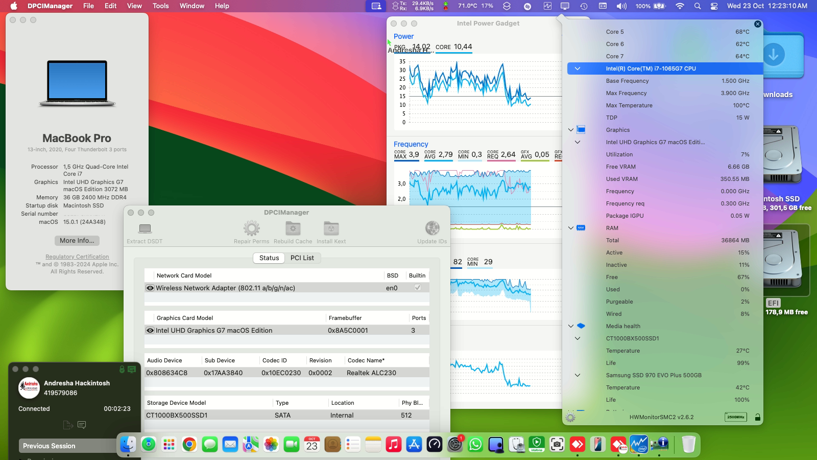Select Previous Session in the AnyDesk window

[50, 446]
